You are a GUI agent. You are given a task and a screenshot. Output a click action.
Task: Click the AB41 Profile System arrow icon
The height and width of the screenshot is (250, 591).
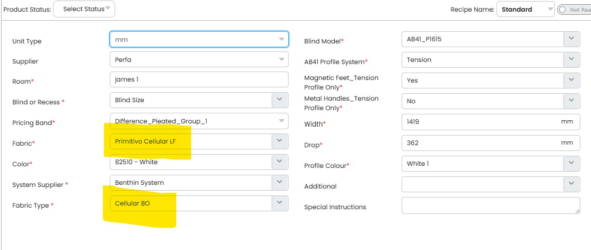click(571, 60)
